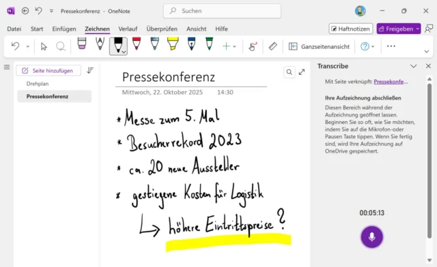Click the help question mark icon
The width and height of the screenshot is (437, 267).
coord(365,46)
